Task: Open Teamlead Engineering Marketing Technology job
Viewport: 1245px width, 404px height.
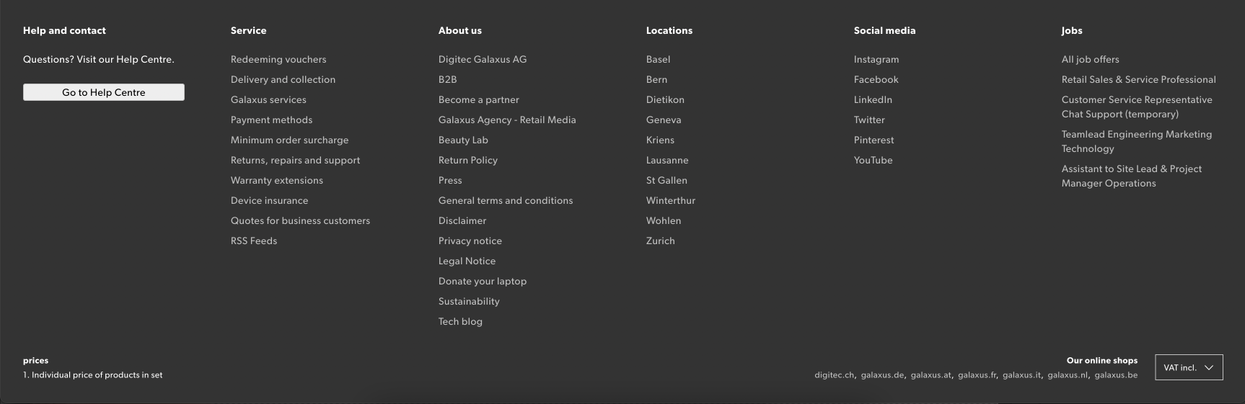Action: (x=1137, y=141)
